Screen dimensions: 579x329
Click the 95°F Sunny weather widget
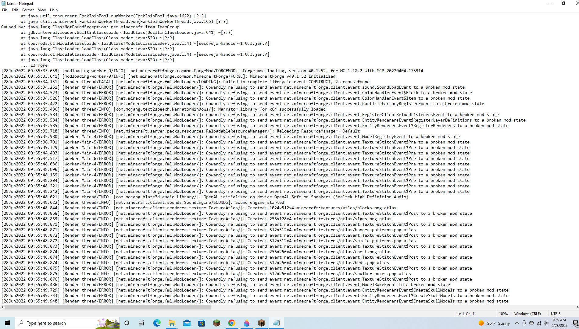[494, 323]
